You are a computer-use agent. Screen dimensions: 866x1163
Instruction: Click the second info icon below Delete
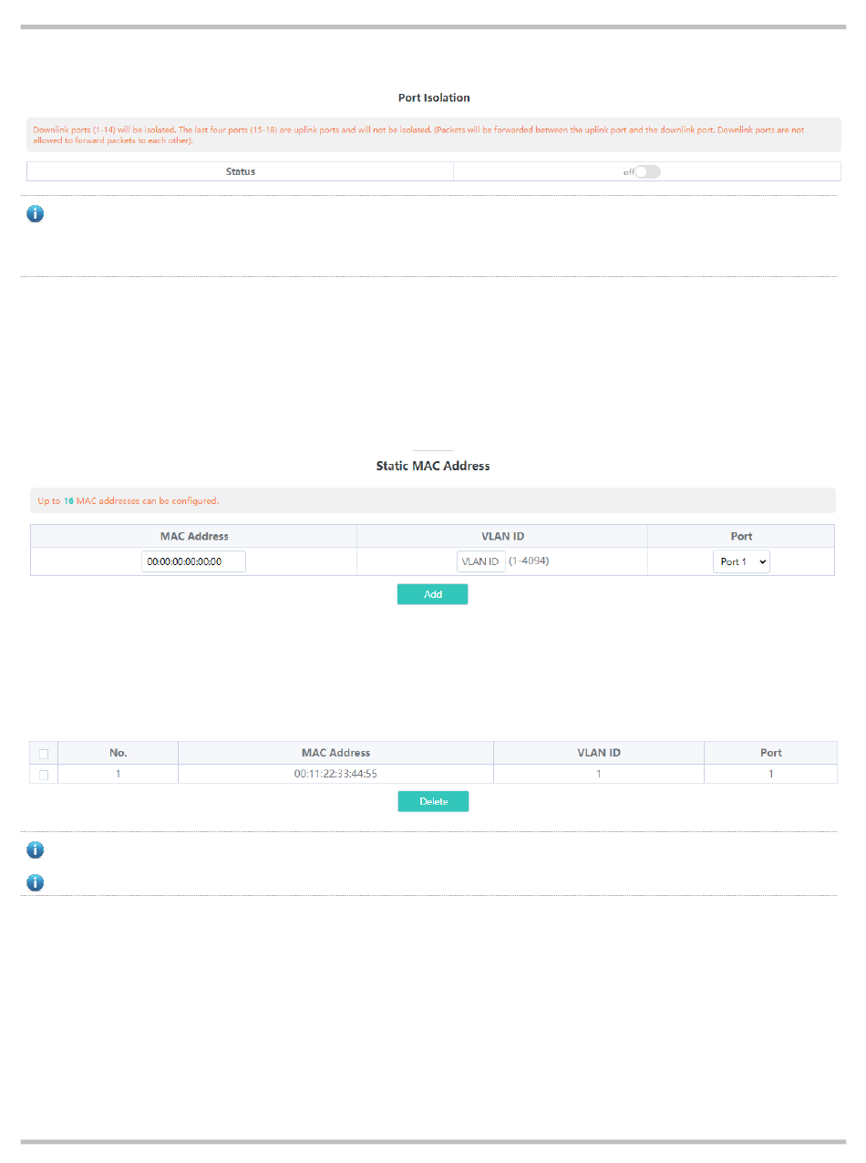tap(35, 882)
